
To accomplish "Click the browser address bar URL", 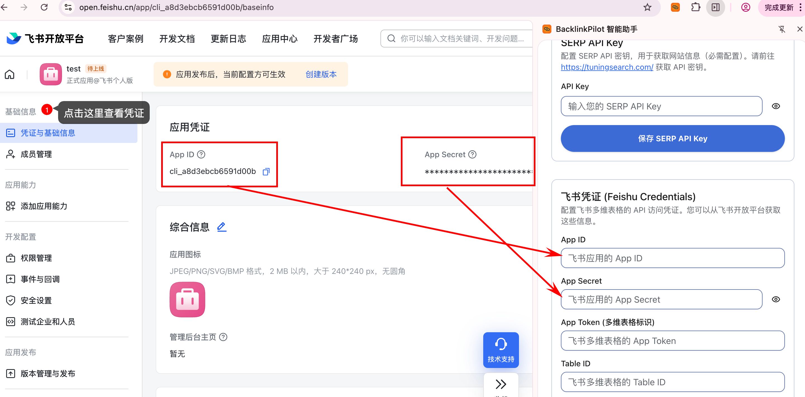I will pyautogui.click(x=176, y=7).
